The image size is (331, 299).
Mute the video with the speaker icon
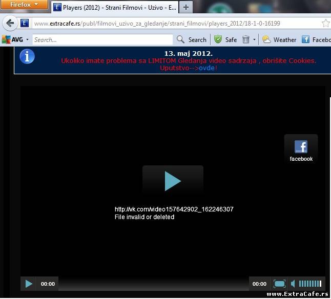[293, 284]
